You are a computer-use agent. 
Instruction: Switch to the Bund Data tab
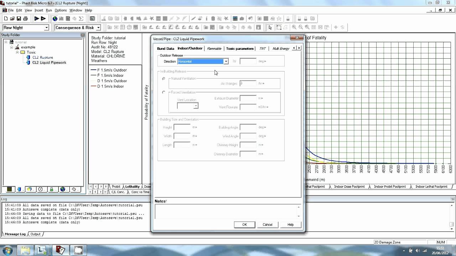[x=165, y=48]
